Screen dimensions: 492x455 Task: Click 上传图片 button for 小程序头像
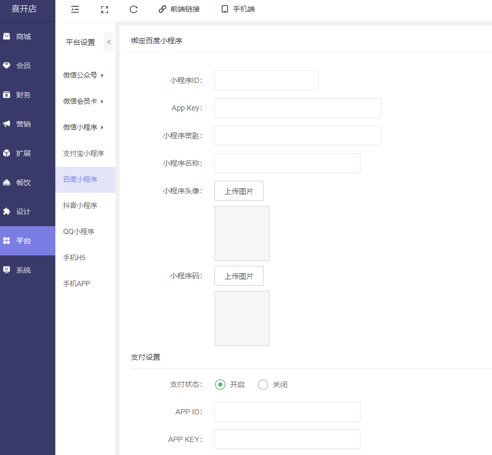tap(239, 191)
